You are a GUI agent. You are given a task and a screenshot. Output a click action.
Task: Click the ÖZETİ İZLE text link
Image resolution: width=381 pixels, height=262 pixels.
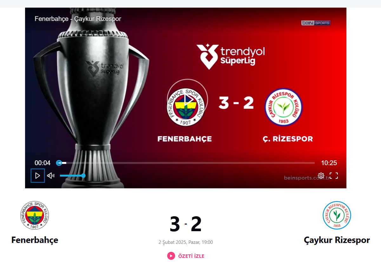191,256
